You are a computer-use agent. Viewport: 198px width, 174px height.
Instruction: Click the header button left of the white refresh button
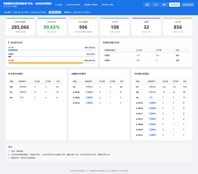pos(164,5)
